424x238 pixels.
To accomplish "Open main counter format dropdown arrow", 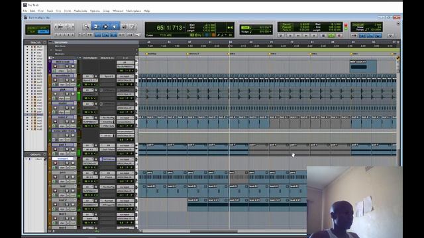I will click(x=184, y=27).
